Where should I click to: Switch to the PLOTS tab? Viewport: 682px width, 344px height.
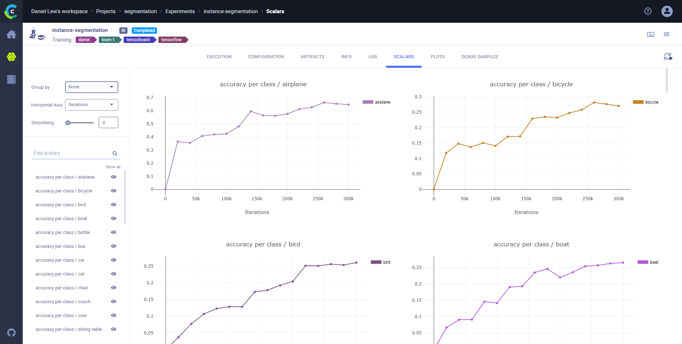point(437,56)
